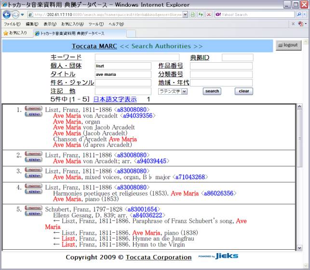Click in the Yahoo! Search box
310x270 pixels.
pyautogui.click(x=255, y=14)
